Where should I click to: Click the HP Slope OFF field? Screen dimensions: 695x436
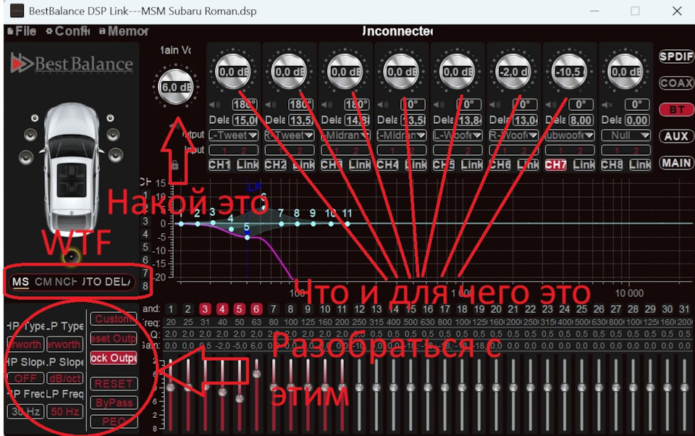(x=25, y=378)
